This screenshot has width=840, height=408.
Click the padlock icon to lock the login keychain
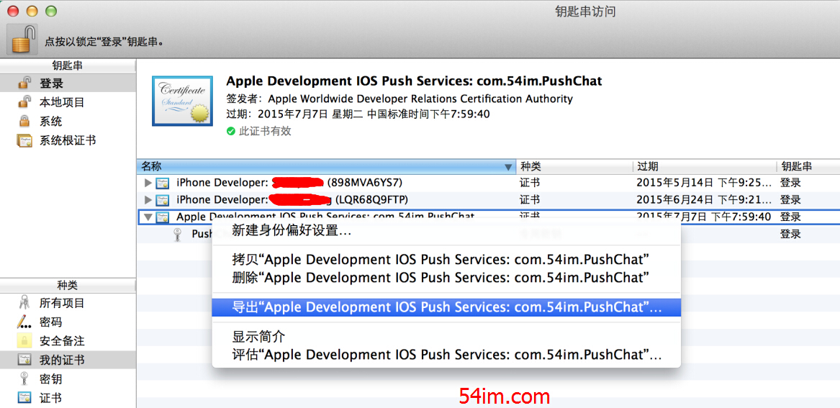[22, 39]
